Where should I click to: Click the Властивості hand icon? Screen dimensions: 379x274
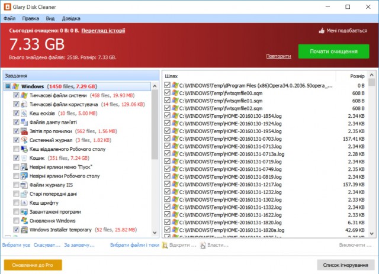click(x=203, y=245)
